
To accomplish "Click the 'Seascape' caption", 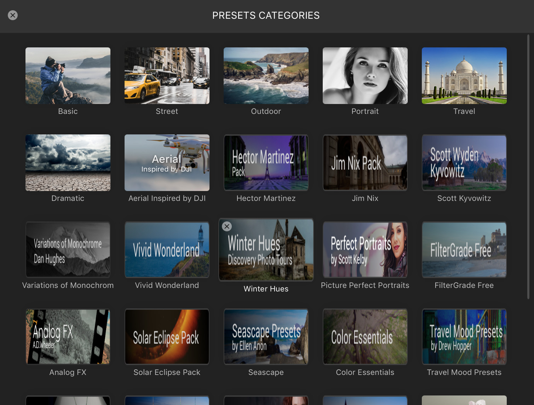I will click(x=266, y=372).
